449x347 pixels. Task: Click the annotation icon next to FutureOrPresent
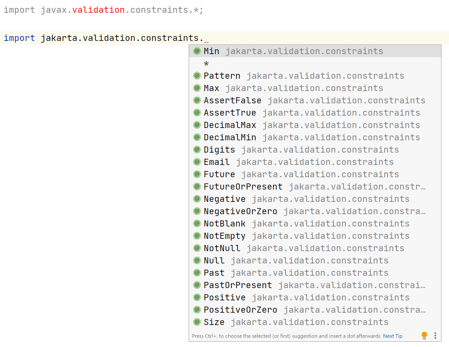tap(197, 186)
